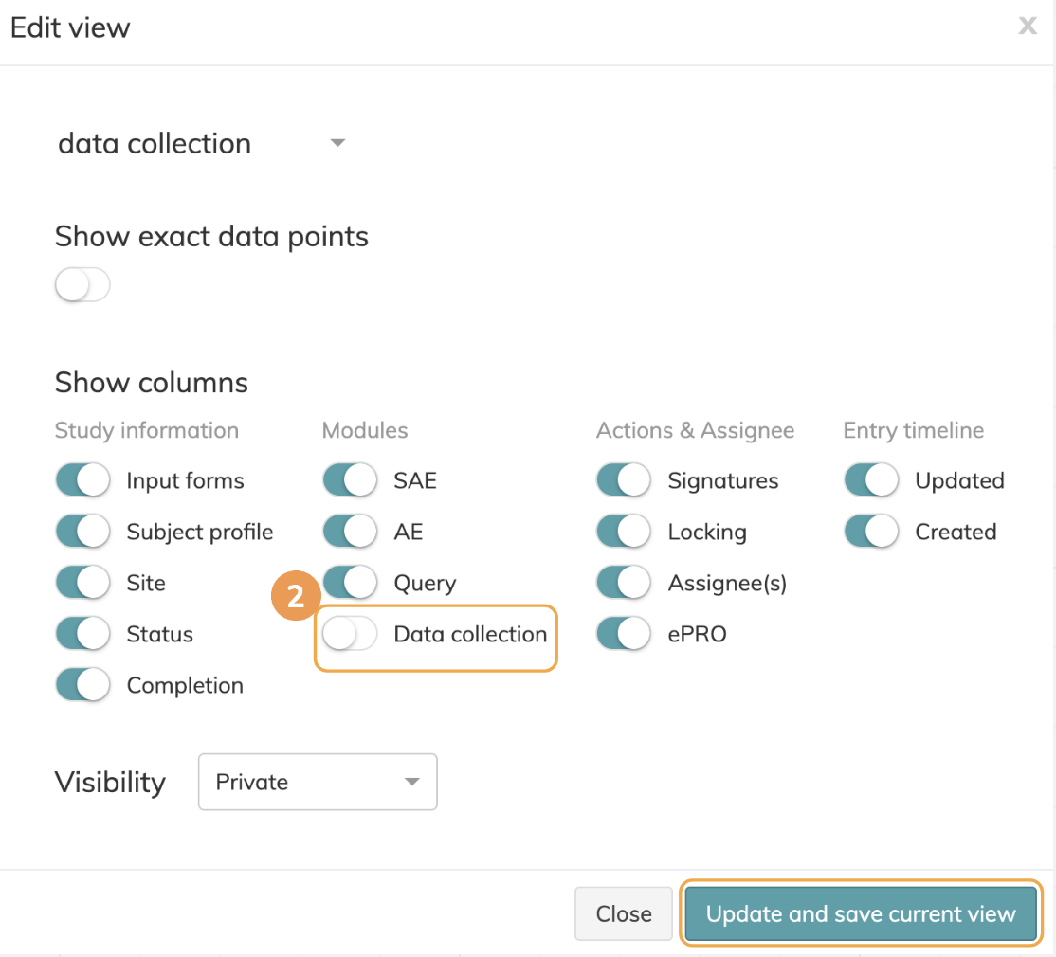Enable the Data collection column toggle
1056x957 pixels.
350,634
